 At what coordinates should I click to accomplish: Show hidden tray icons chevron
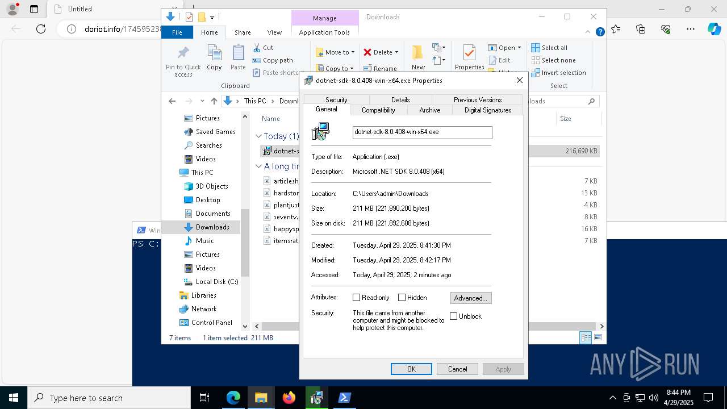pos(612,398)
